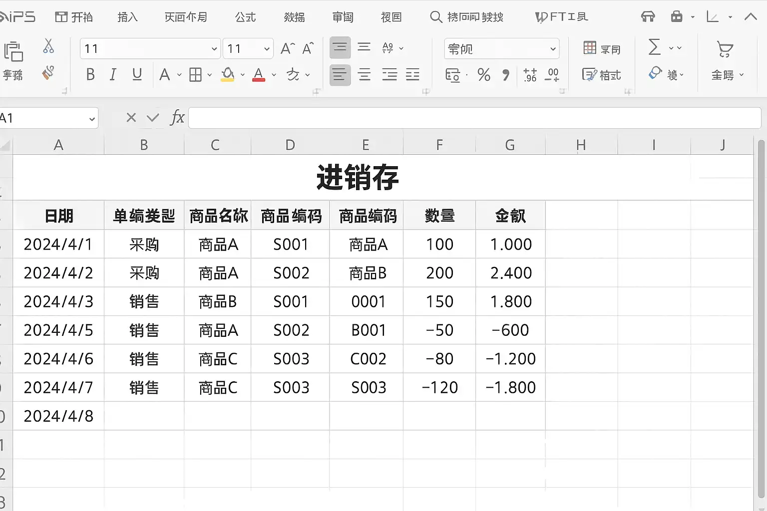The width and height of the screenshot is (767, 511).
Task: Switch to the ribbon tab after 公式
Action: click(294, 17)
